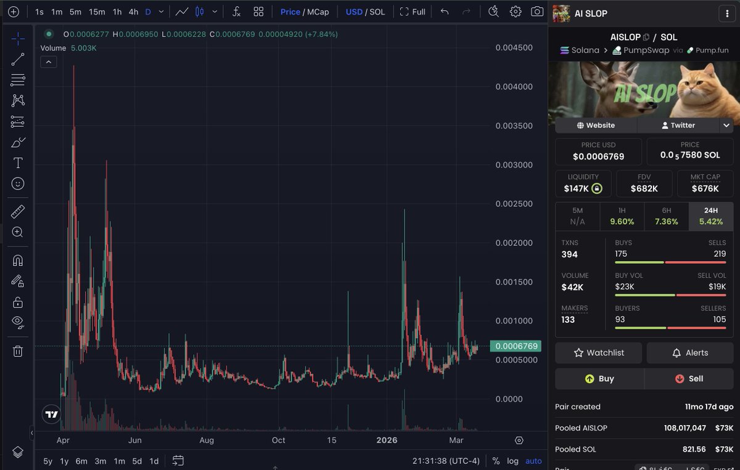Set chart range to 1d
The width and height of the screenshot is (740, 470).
pos(154,461)
